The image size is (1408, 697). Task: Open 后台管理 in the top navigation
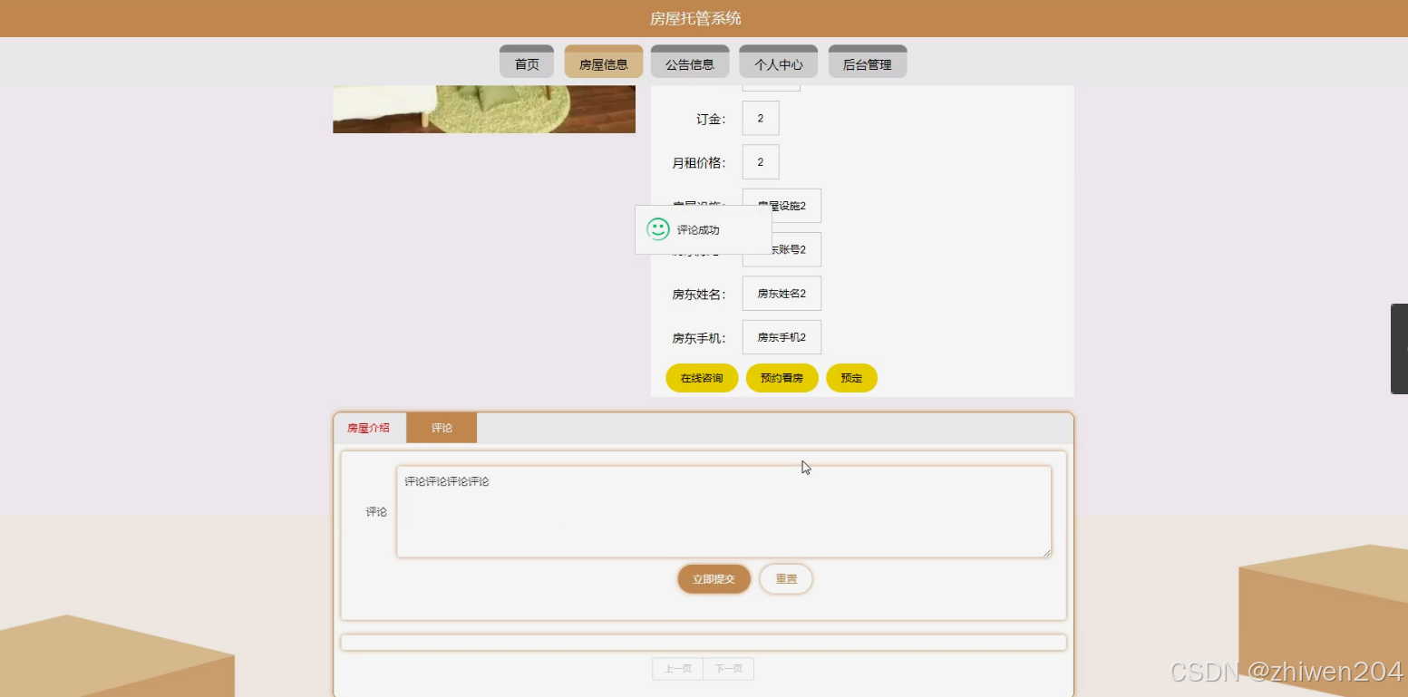867,63
